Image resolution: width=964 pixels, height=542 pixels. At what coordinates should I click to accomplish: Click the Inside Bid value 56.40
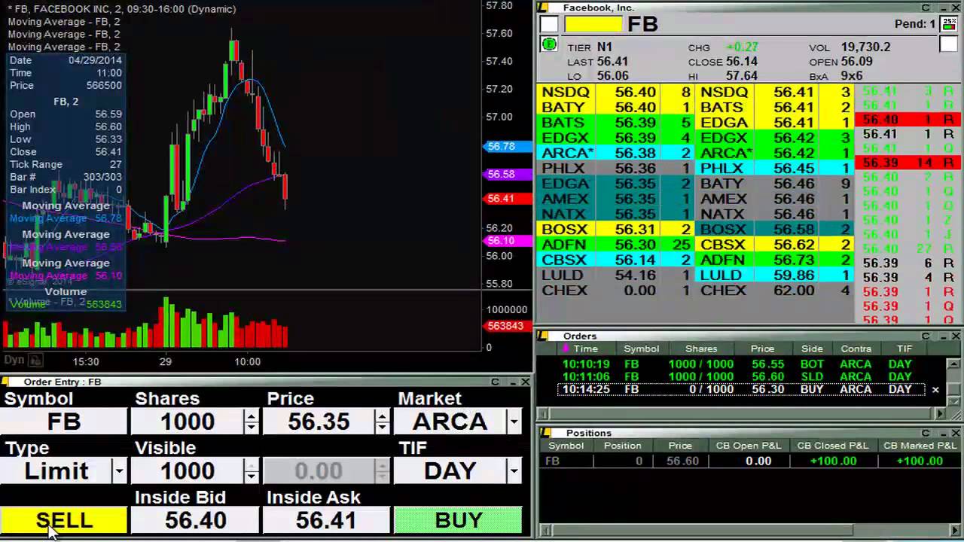(195, 520)
